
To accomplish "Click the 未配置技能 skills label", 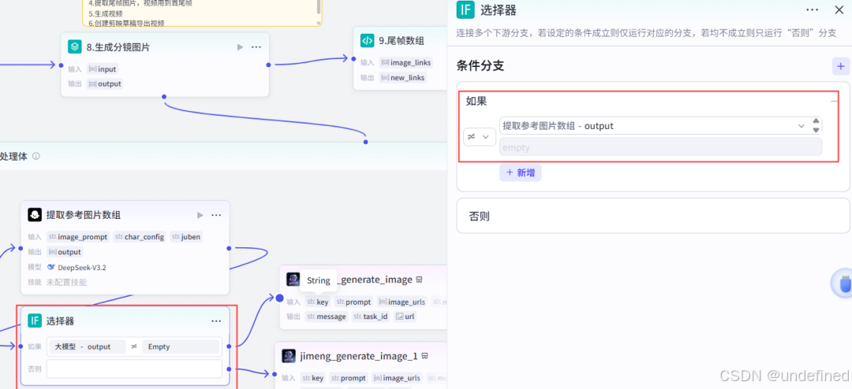I will tap(66, 282).
